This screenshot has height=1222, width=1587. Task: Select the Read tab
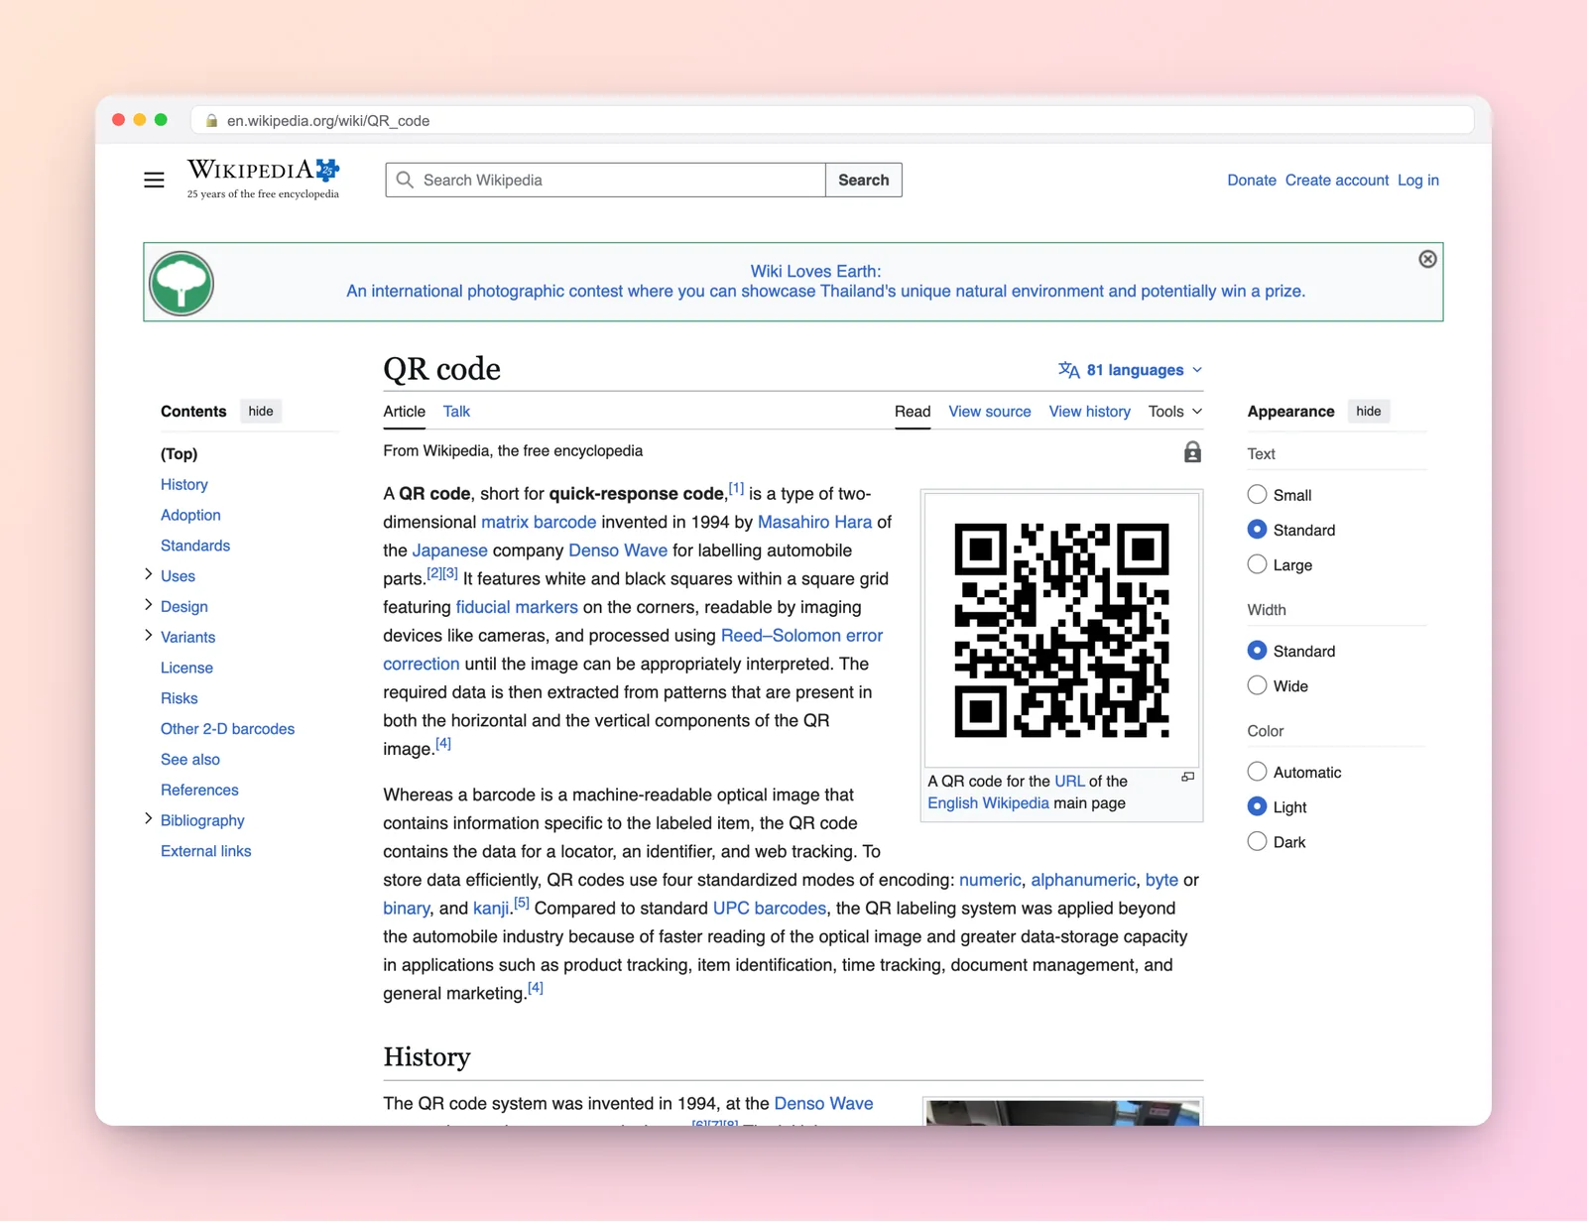click(913, 412)
